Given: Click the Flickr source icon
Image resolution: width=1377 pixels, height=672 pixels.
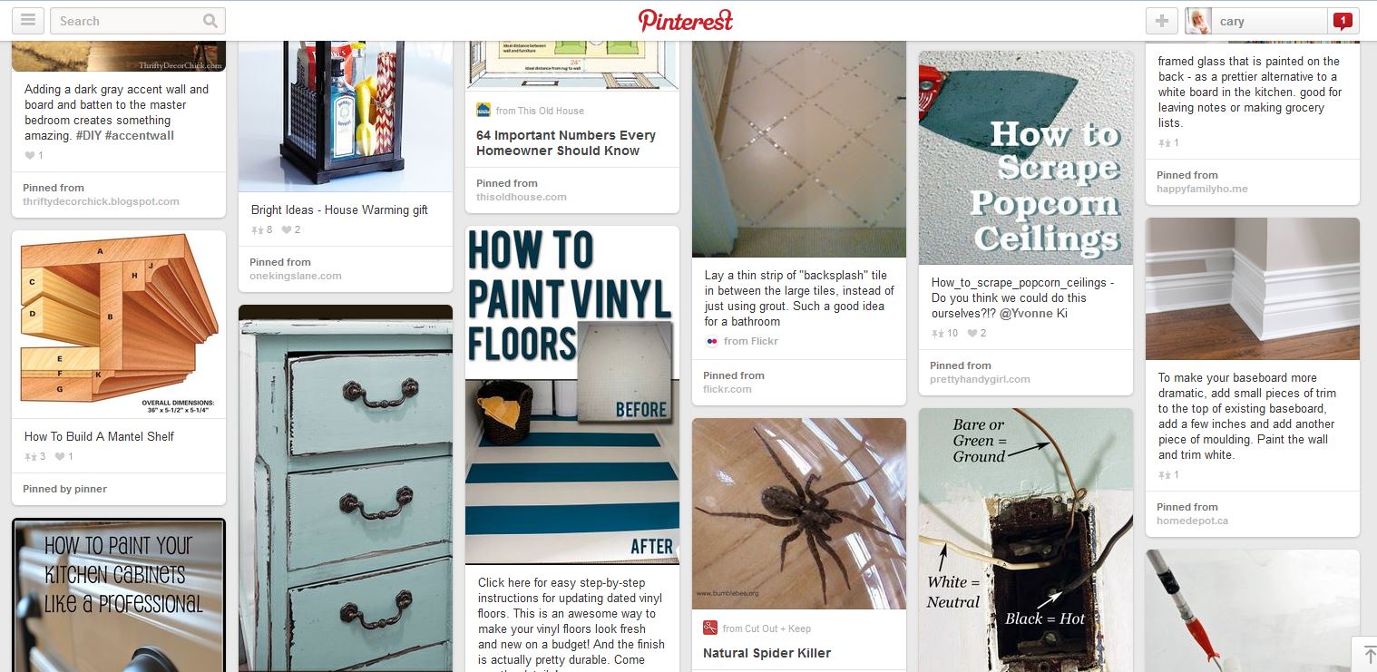Looking at the screenshot, I should coord(711,341).
